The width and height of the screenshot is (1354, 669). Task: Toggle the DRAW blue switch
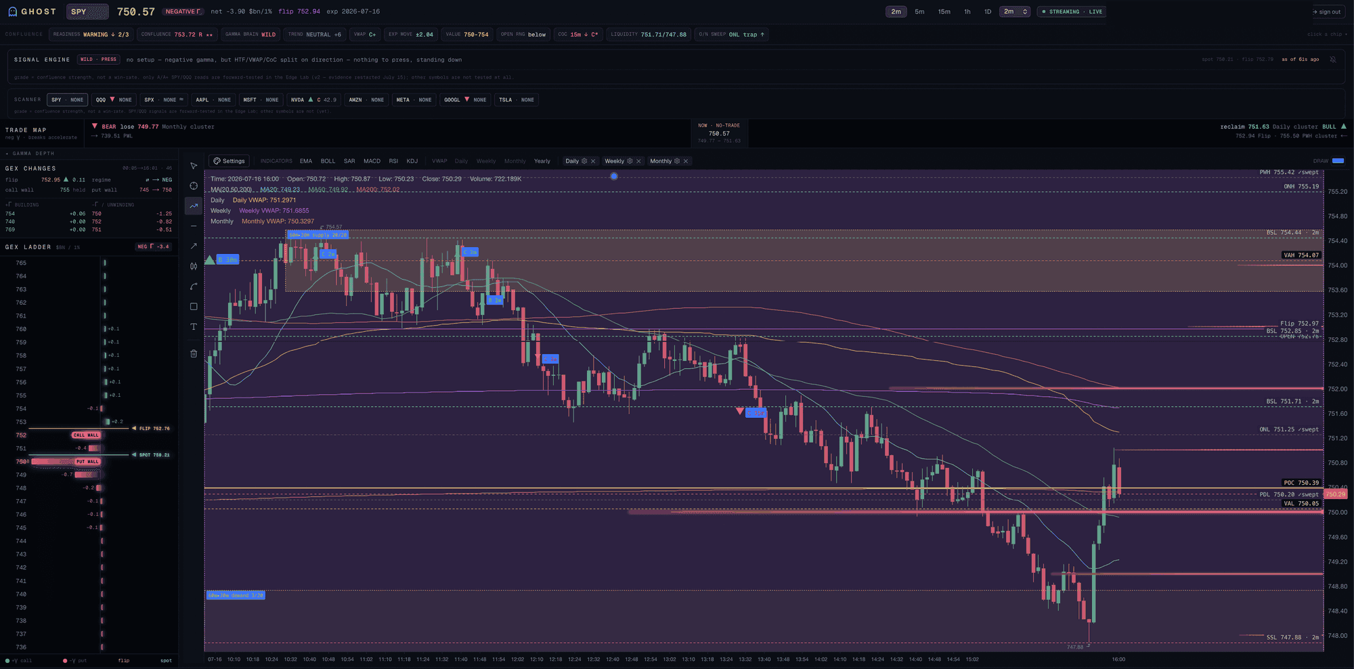[x=1338, y=161]
